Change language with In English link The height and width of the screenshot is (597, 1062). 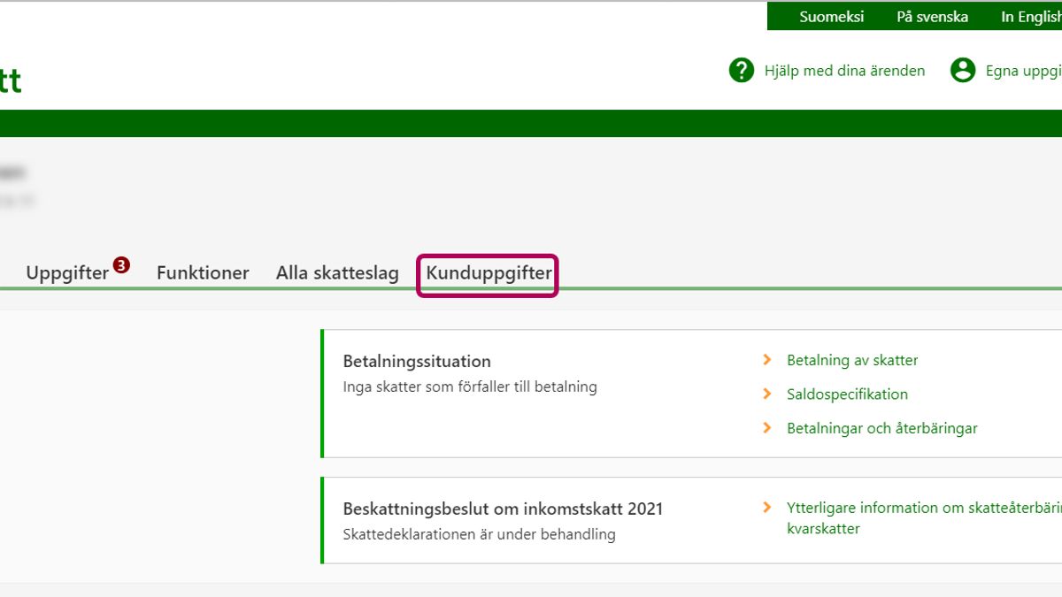(1030, 17)
